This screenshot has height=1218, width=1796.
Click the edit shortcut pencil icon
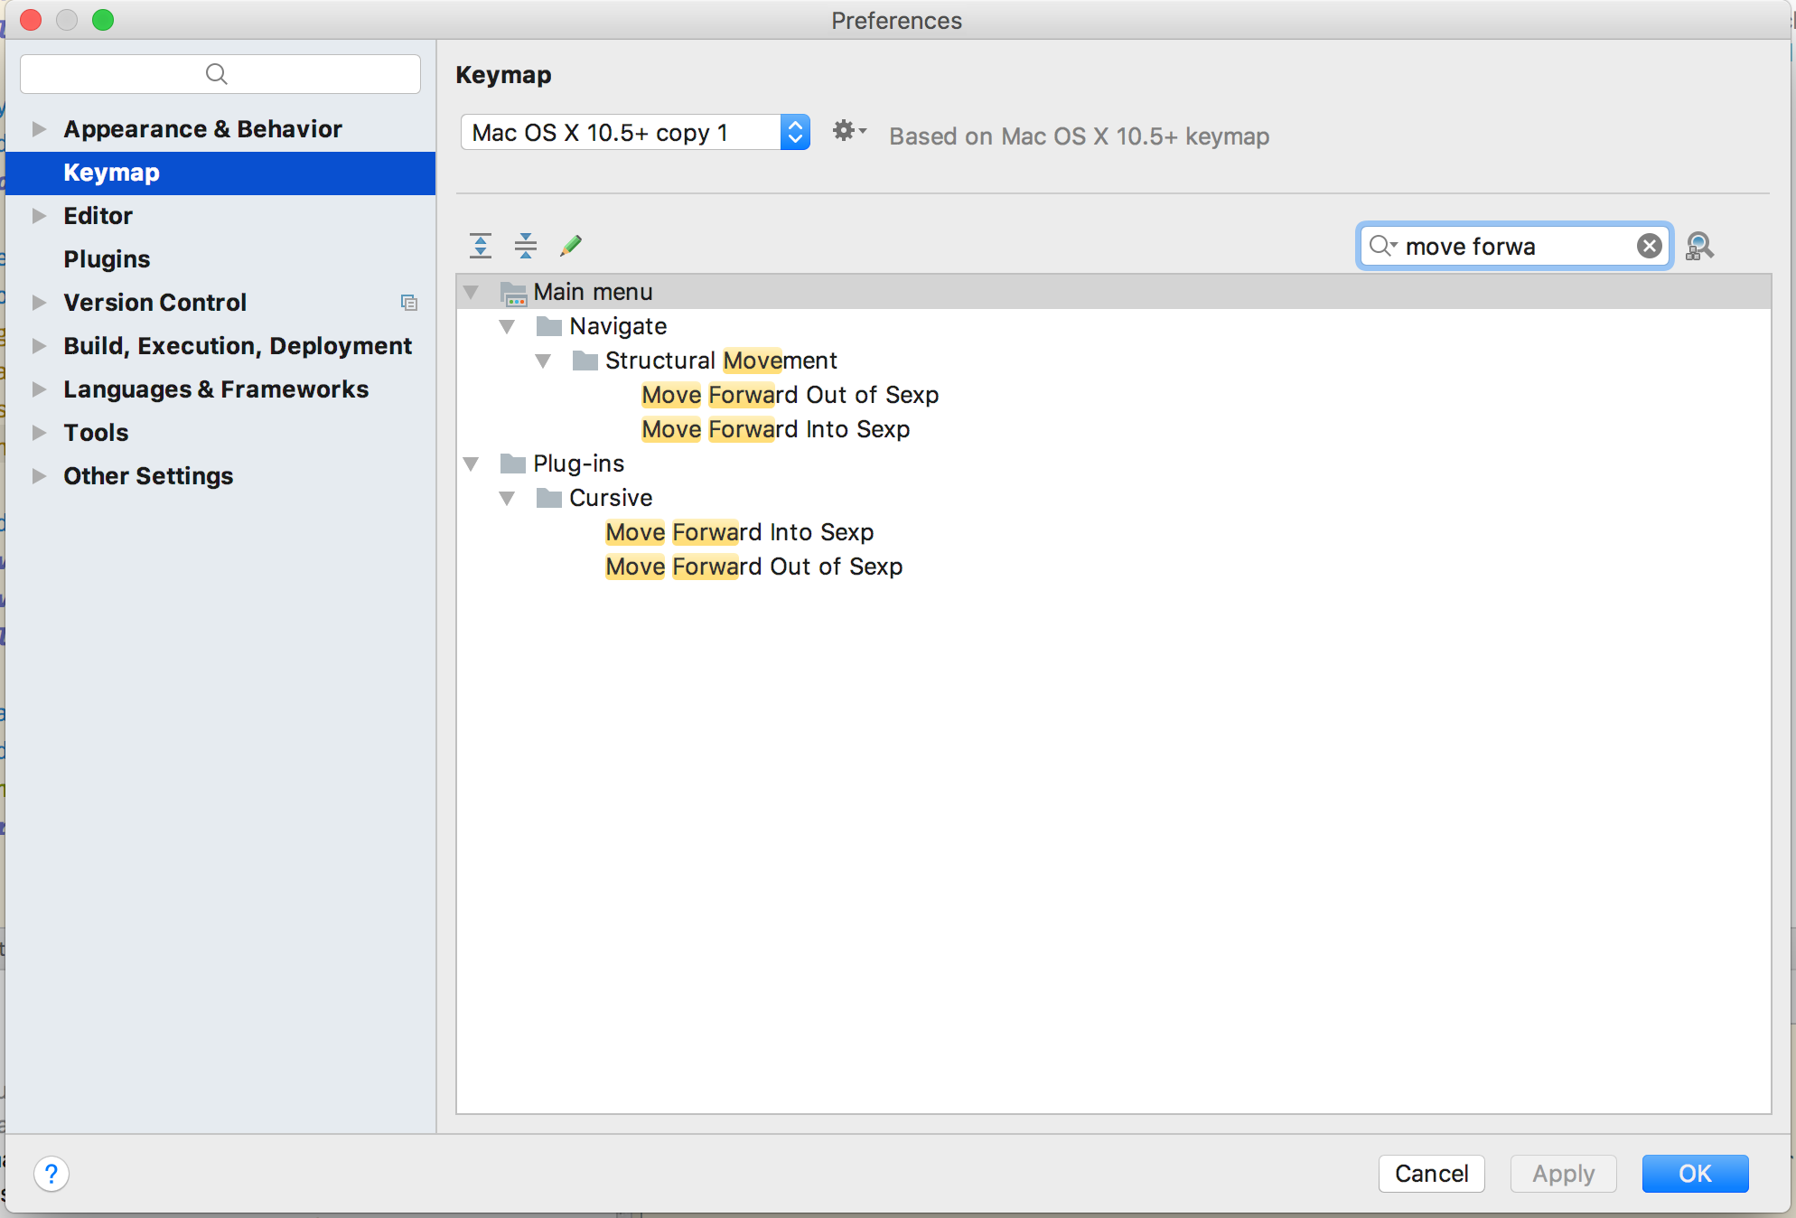(571, 245)
